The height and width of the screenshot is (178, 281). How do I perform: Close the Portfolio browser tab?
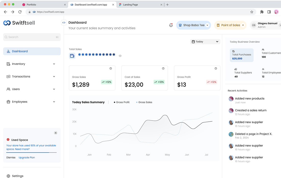[65, 5]
